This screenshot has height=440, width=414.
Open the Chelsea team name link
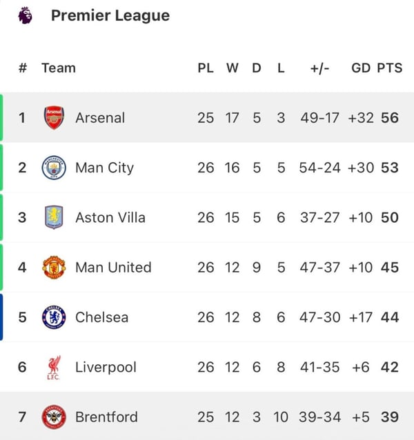pos(101,317)
